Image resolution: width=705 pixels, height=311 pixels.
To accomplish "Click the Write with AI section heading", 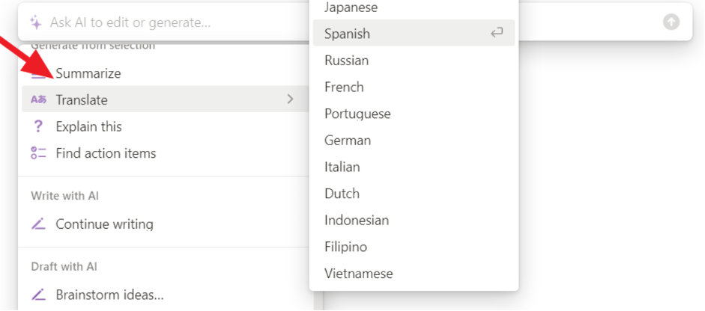I will pos(64,196).
